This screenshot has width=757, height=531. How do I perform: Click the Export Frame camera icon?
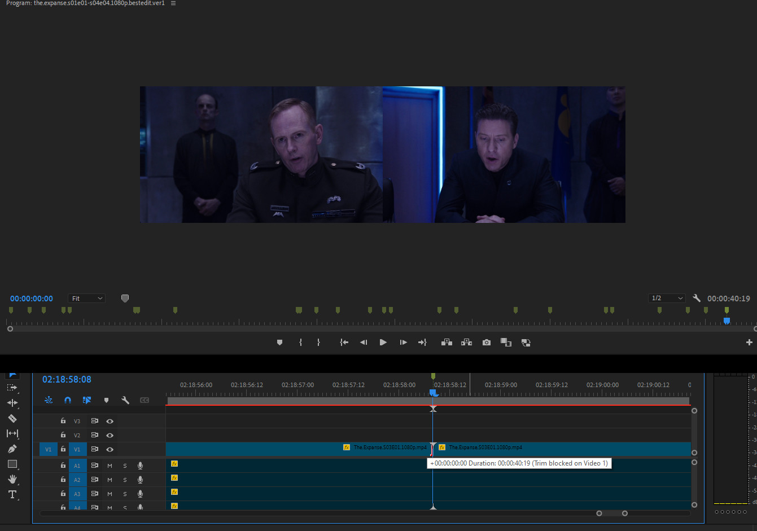click(486, 343)
